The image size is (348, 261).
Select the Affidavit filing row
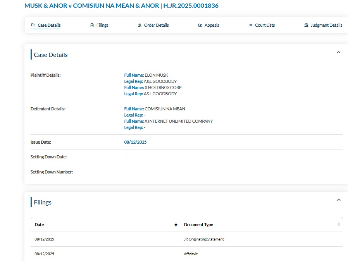pyautogui.click(x=186, y=254)
